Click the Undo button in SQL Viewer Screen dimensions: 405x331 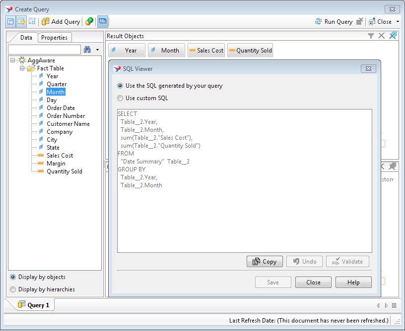[305, 262]
